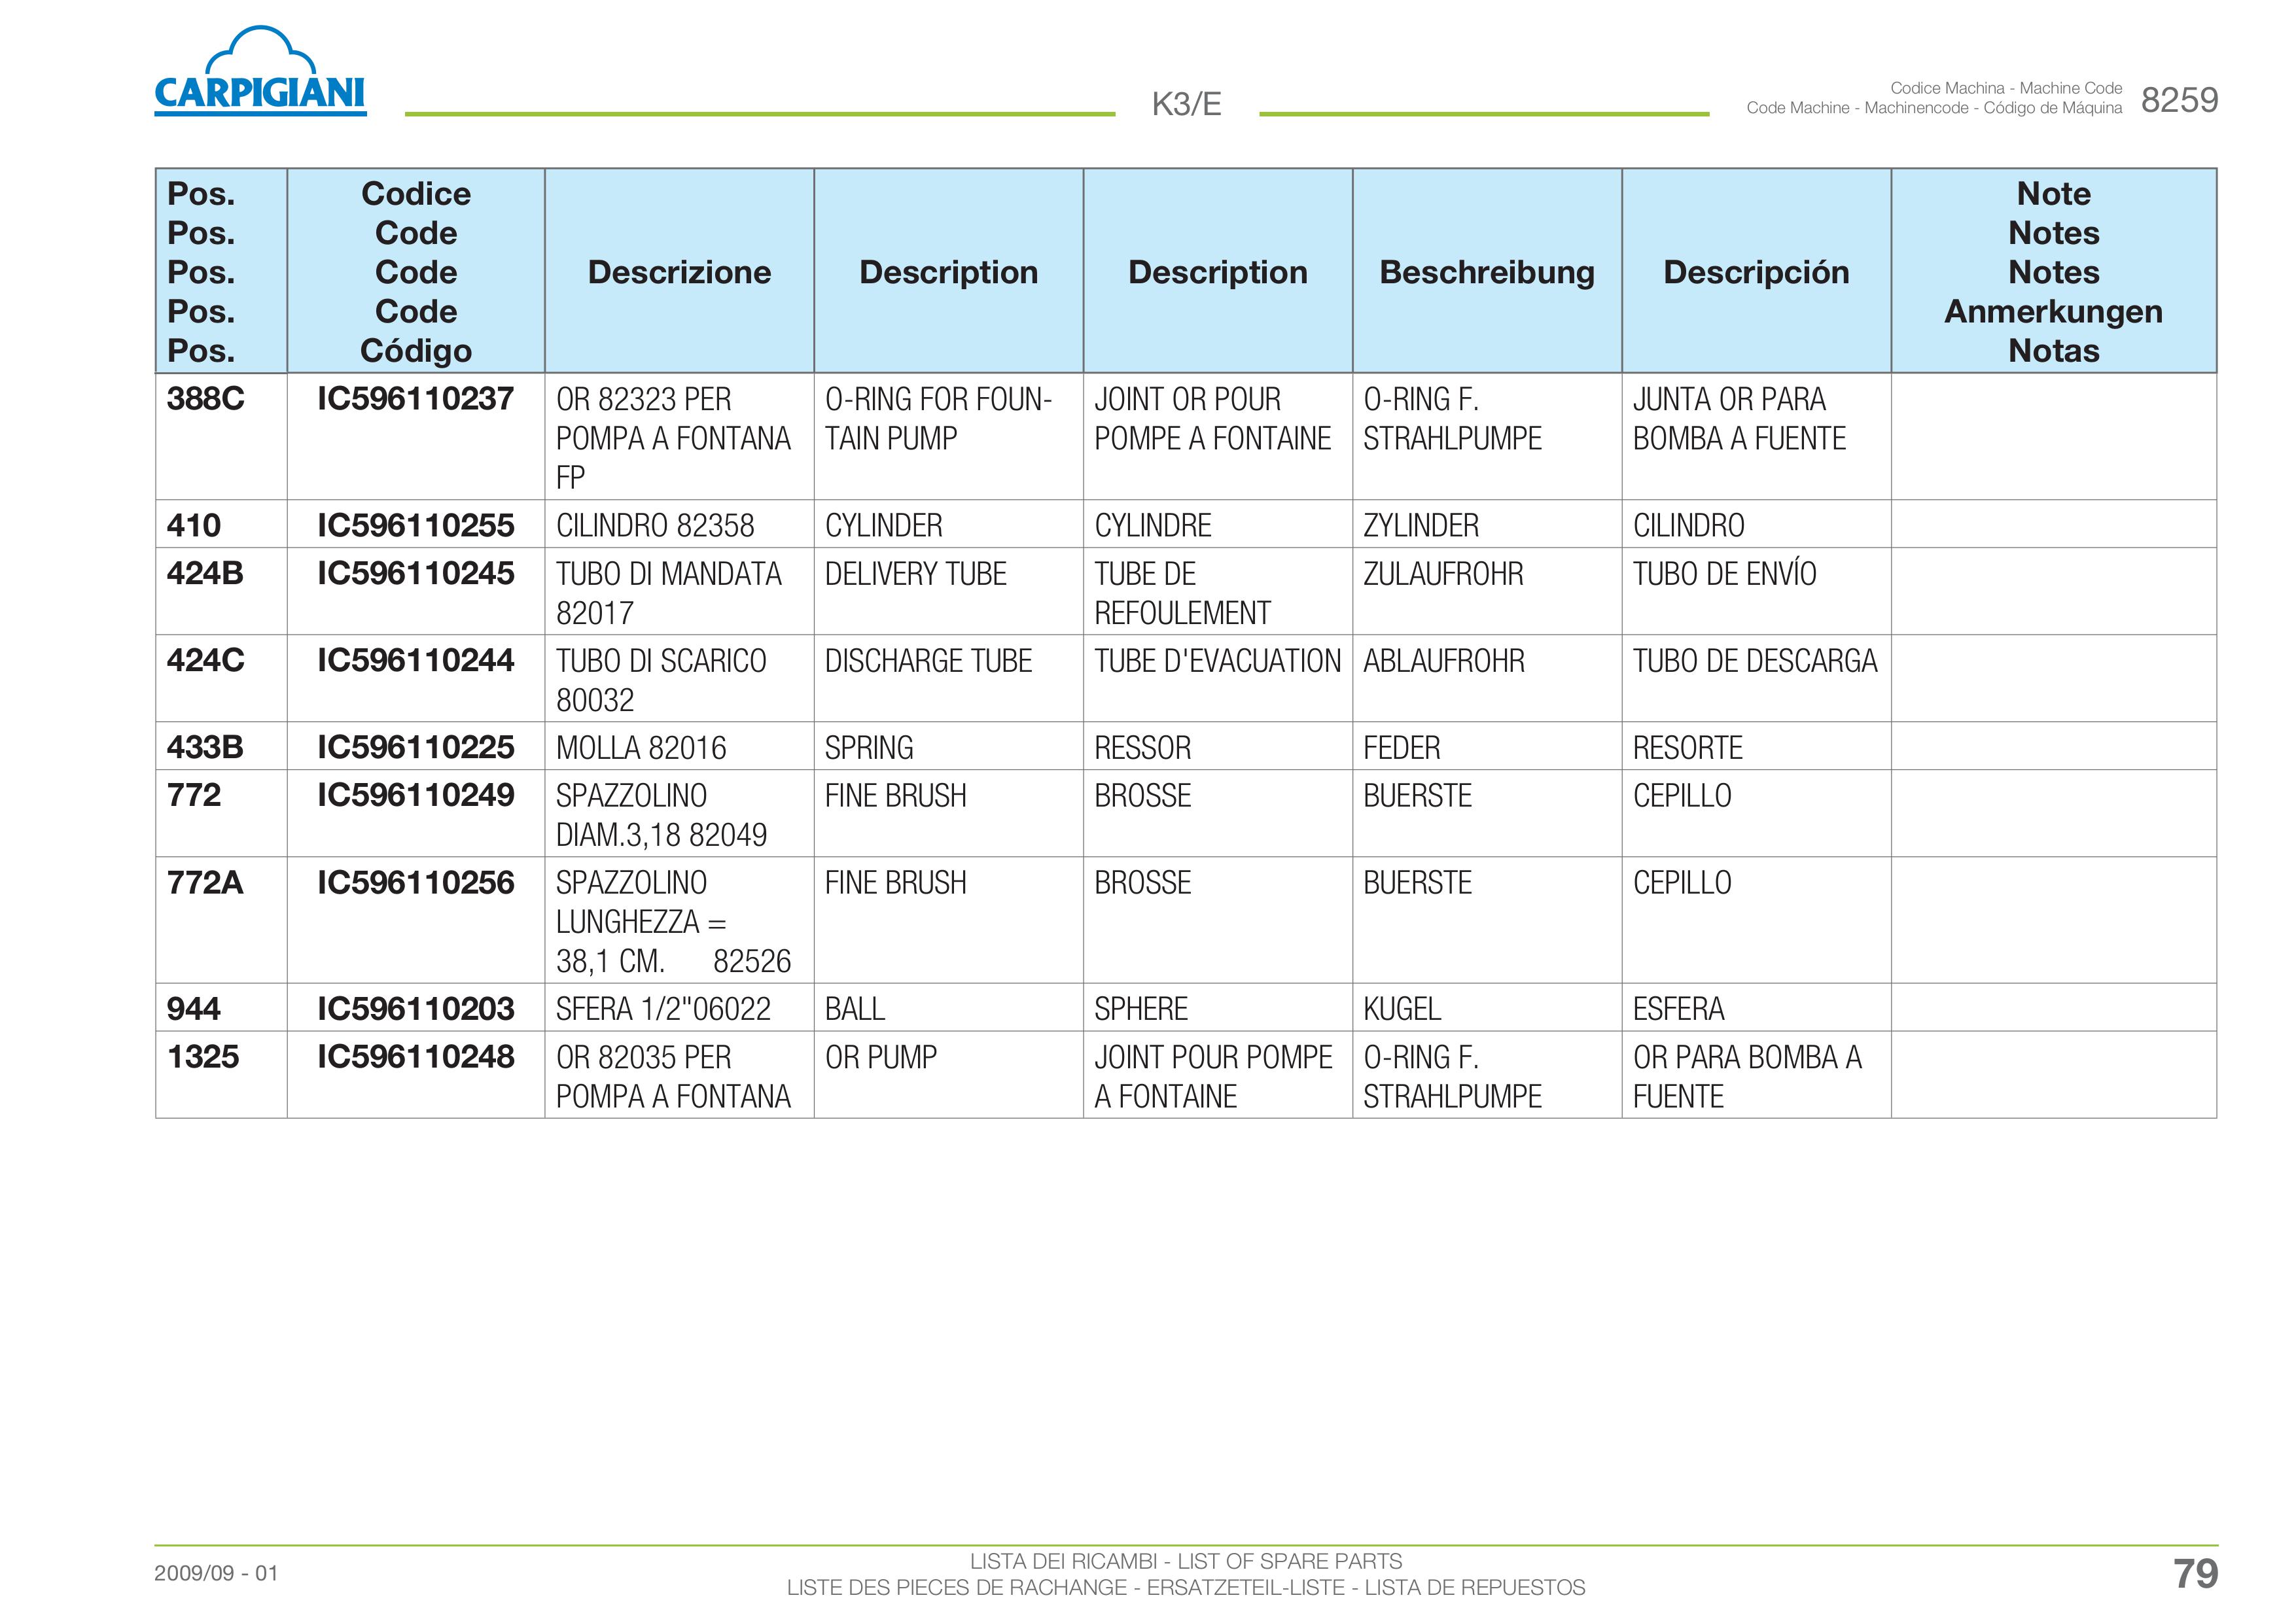Select part code IC596110255

416,525
